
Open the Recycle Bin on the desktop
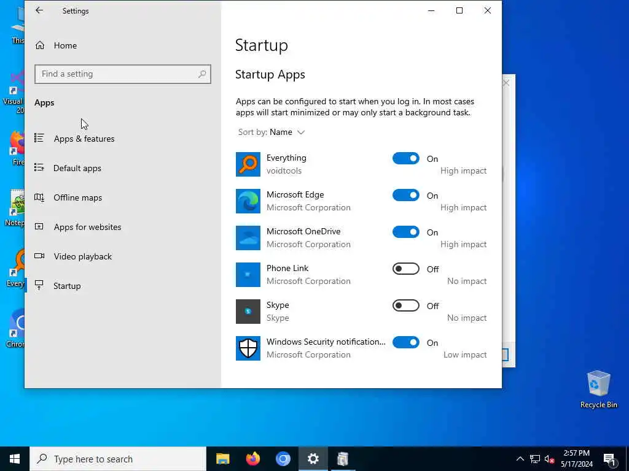pos(598,389)
